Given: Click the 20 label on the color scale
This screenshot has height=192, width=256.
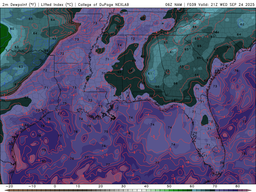Looking at the screenshot, I should pos(100,186).
